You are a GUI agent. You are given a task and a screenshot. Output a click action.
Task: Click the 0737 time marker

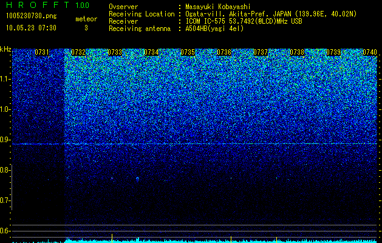(261, 52)
